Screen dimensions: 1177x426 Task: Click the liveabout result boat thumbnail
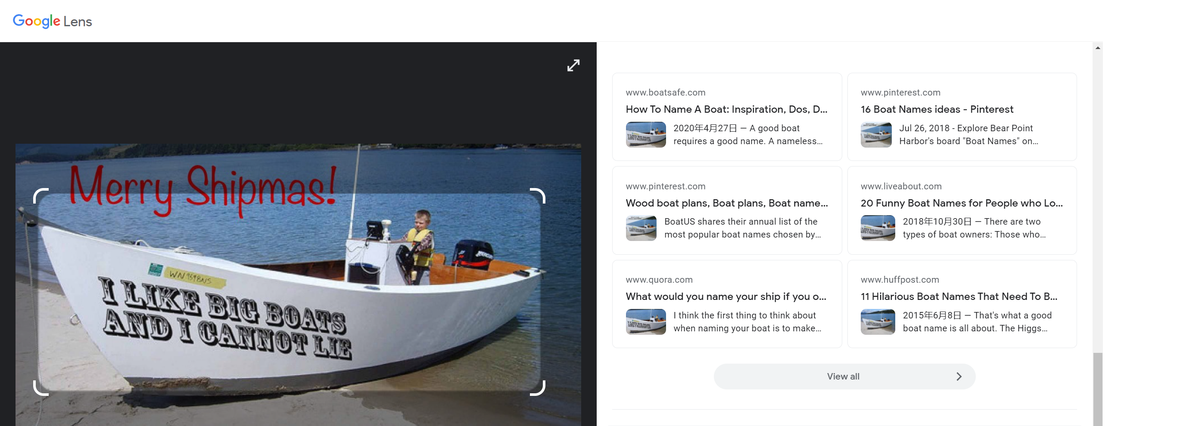click(878, 228)
